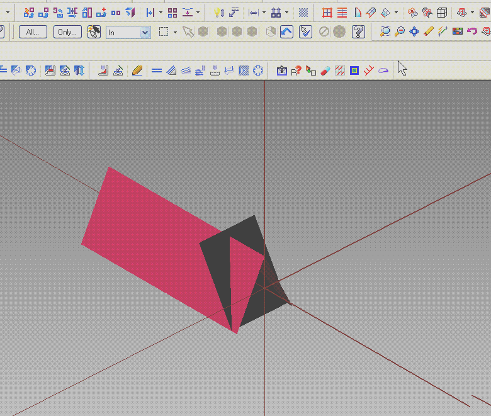The height and width of the screenshot is (416, 491).
Task: Click the purple undo arrow icon
Action: [x=472, y=31]
